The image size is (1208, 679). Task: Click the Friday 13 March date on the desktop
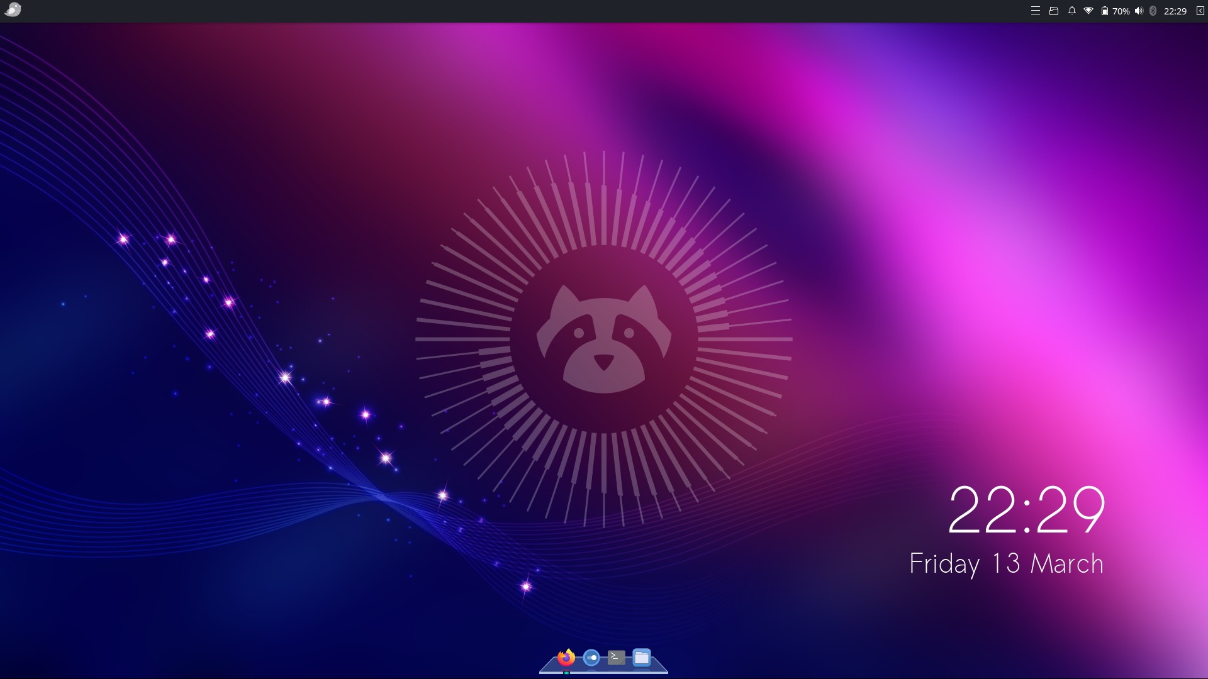pyautogui.click(x=1007, y=564)
